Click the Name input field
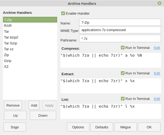Viewport: 164px width, 135px height. (120, 22)
